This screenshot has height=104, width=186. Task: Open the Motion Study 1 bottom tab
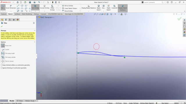(x=30, y=101)
